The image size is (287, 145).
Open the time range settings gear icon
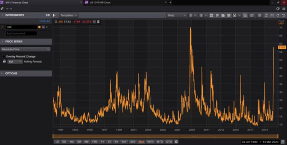176,141
